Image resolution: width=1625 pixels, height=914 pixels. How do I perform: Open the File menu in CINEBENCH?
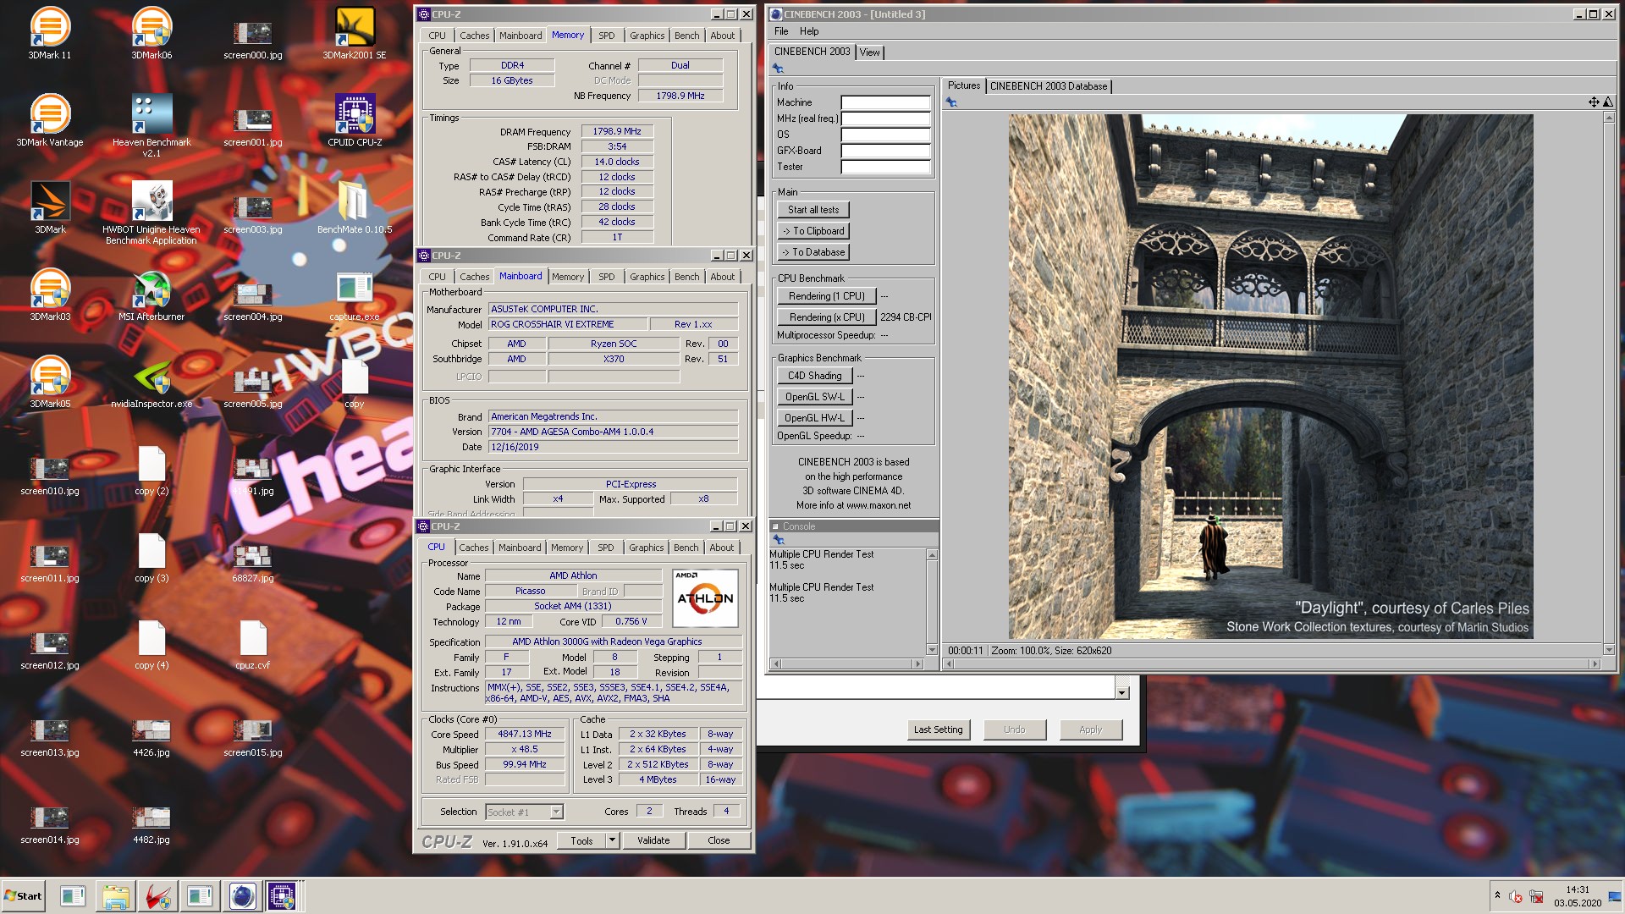[x=781, y=31]
